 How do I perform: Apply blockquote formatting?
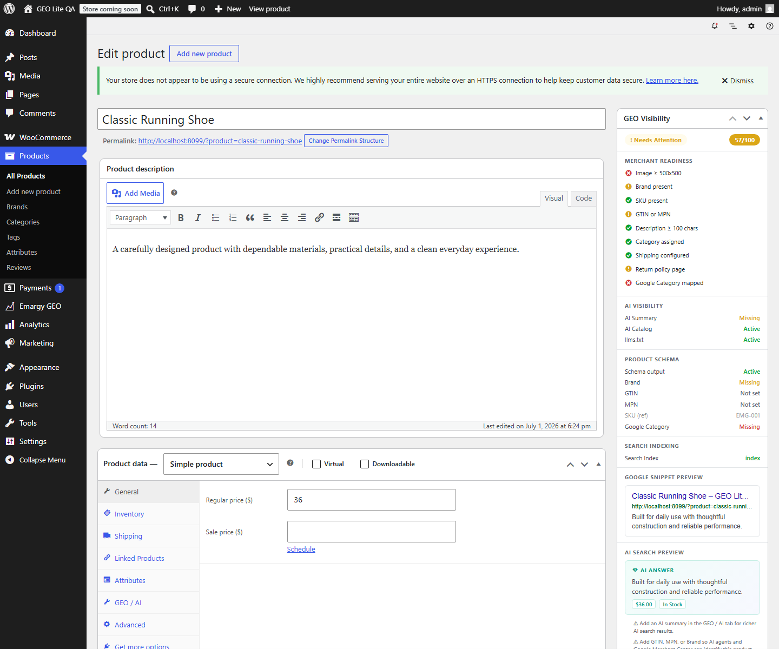tap(250, 217)
